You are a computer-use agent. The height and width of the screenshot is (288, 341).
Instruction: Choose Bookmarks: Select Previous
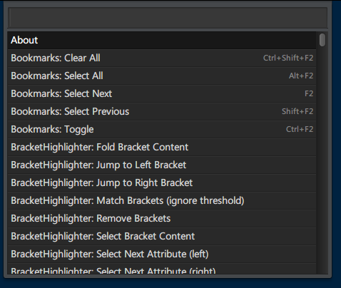tap(162, 112)
